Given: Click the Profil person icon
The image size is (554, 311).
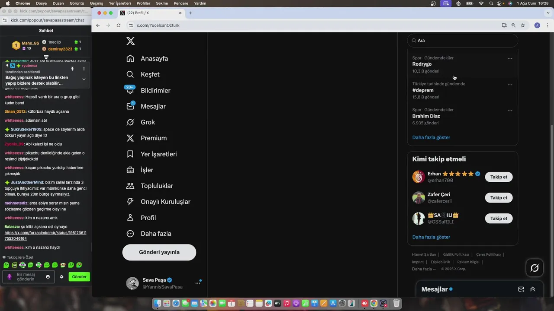Looking at the screenshot, I should (x=130, y=218).
